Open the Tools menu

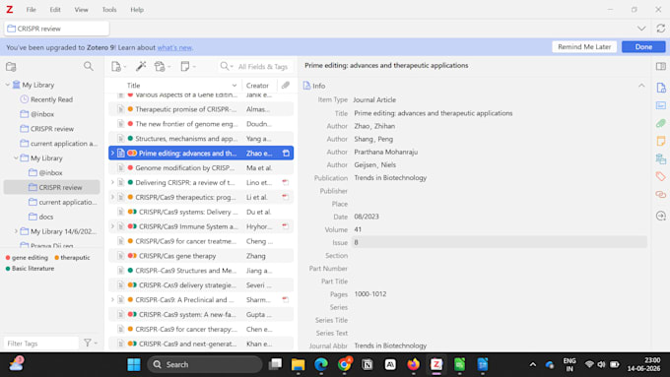pyautogui.click(x=109, y=10)
